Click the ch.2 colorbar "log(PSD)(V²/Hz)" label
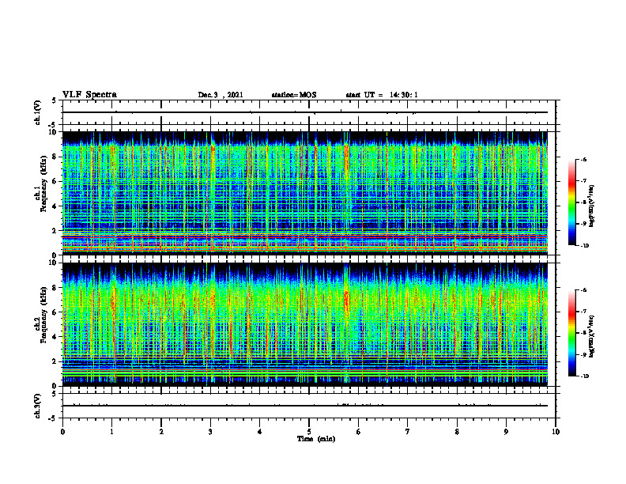The width and height of the screenshot is (626, 484). pos(593,336)
